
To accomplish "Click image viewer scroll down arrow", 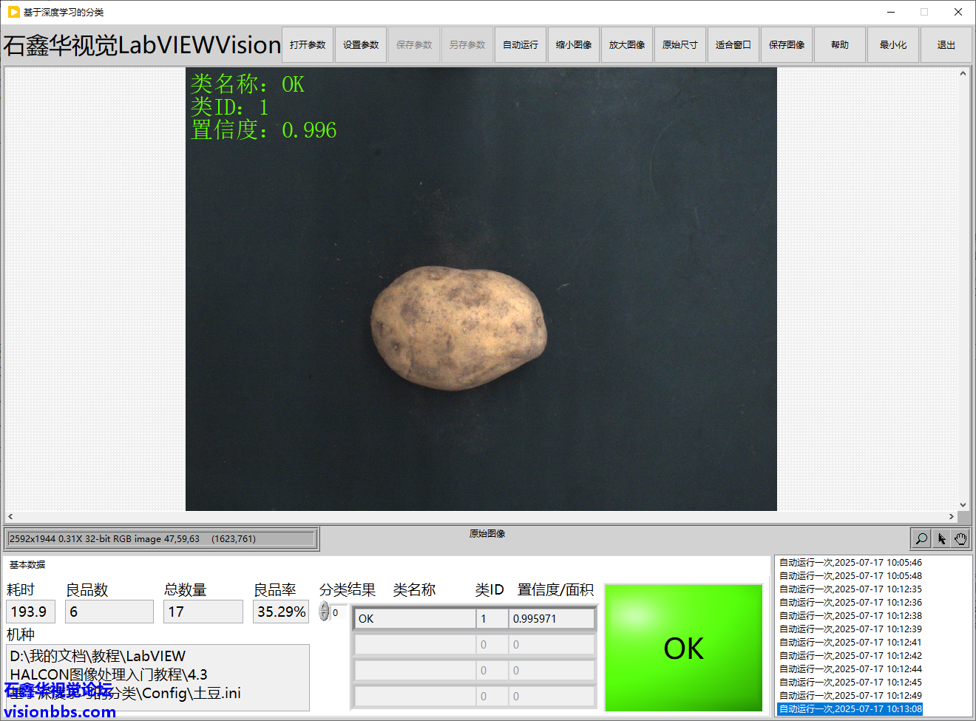I will click(x=963, y=505).
